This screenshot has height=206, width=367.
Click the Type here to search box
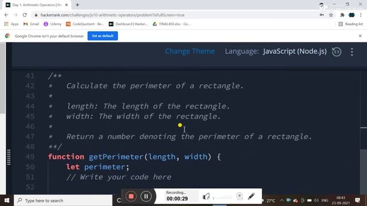coord(63,200)
